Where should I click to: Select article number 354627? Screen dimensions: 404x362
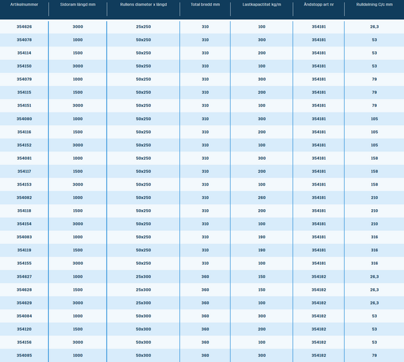pyautogui.click(x=24, y=277)
